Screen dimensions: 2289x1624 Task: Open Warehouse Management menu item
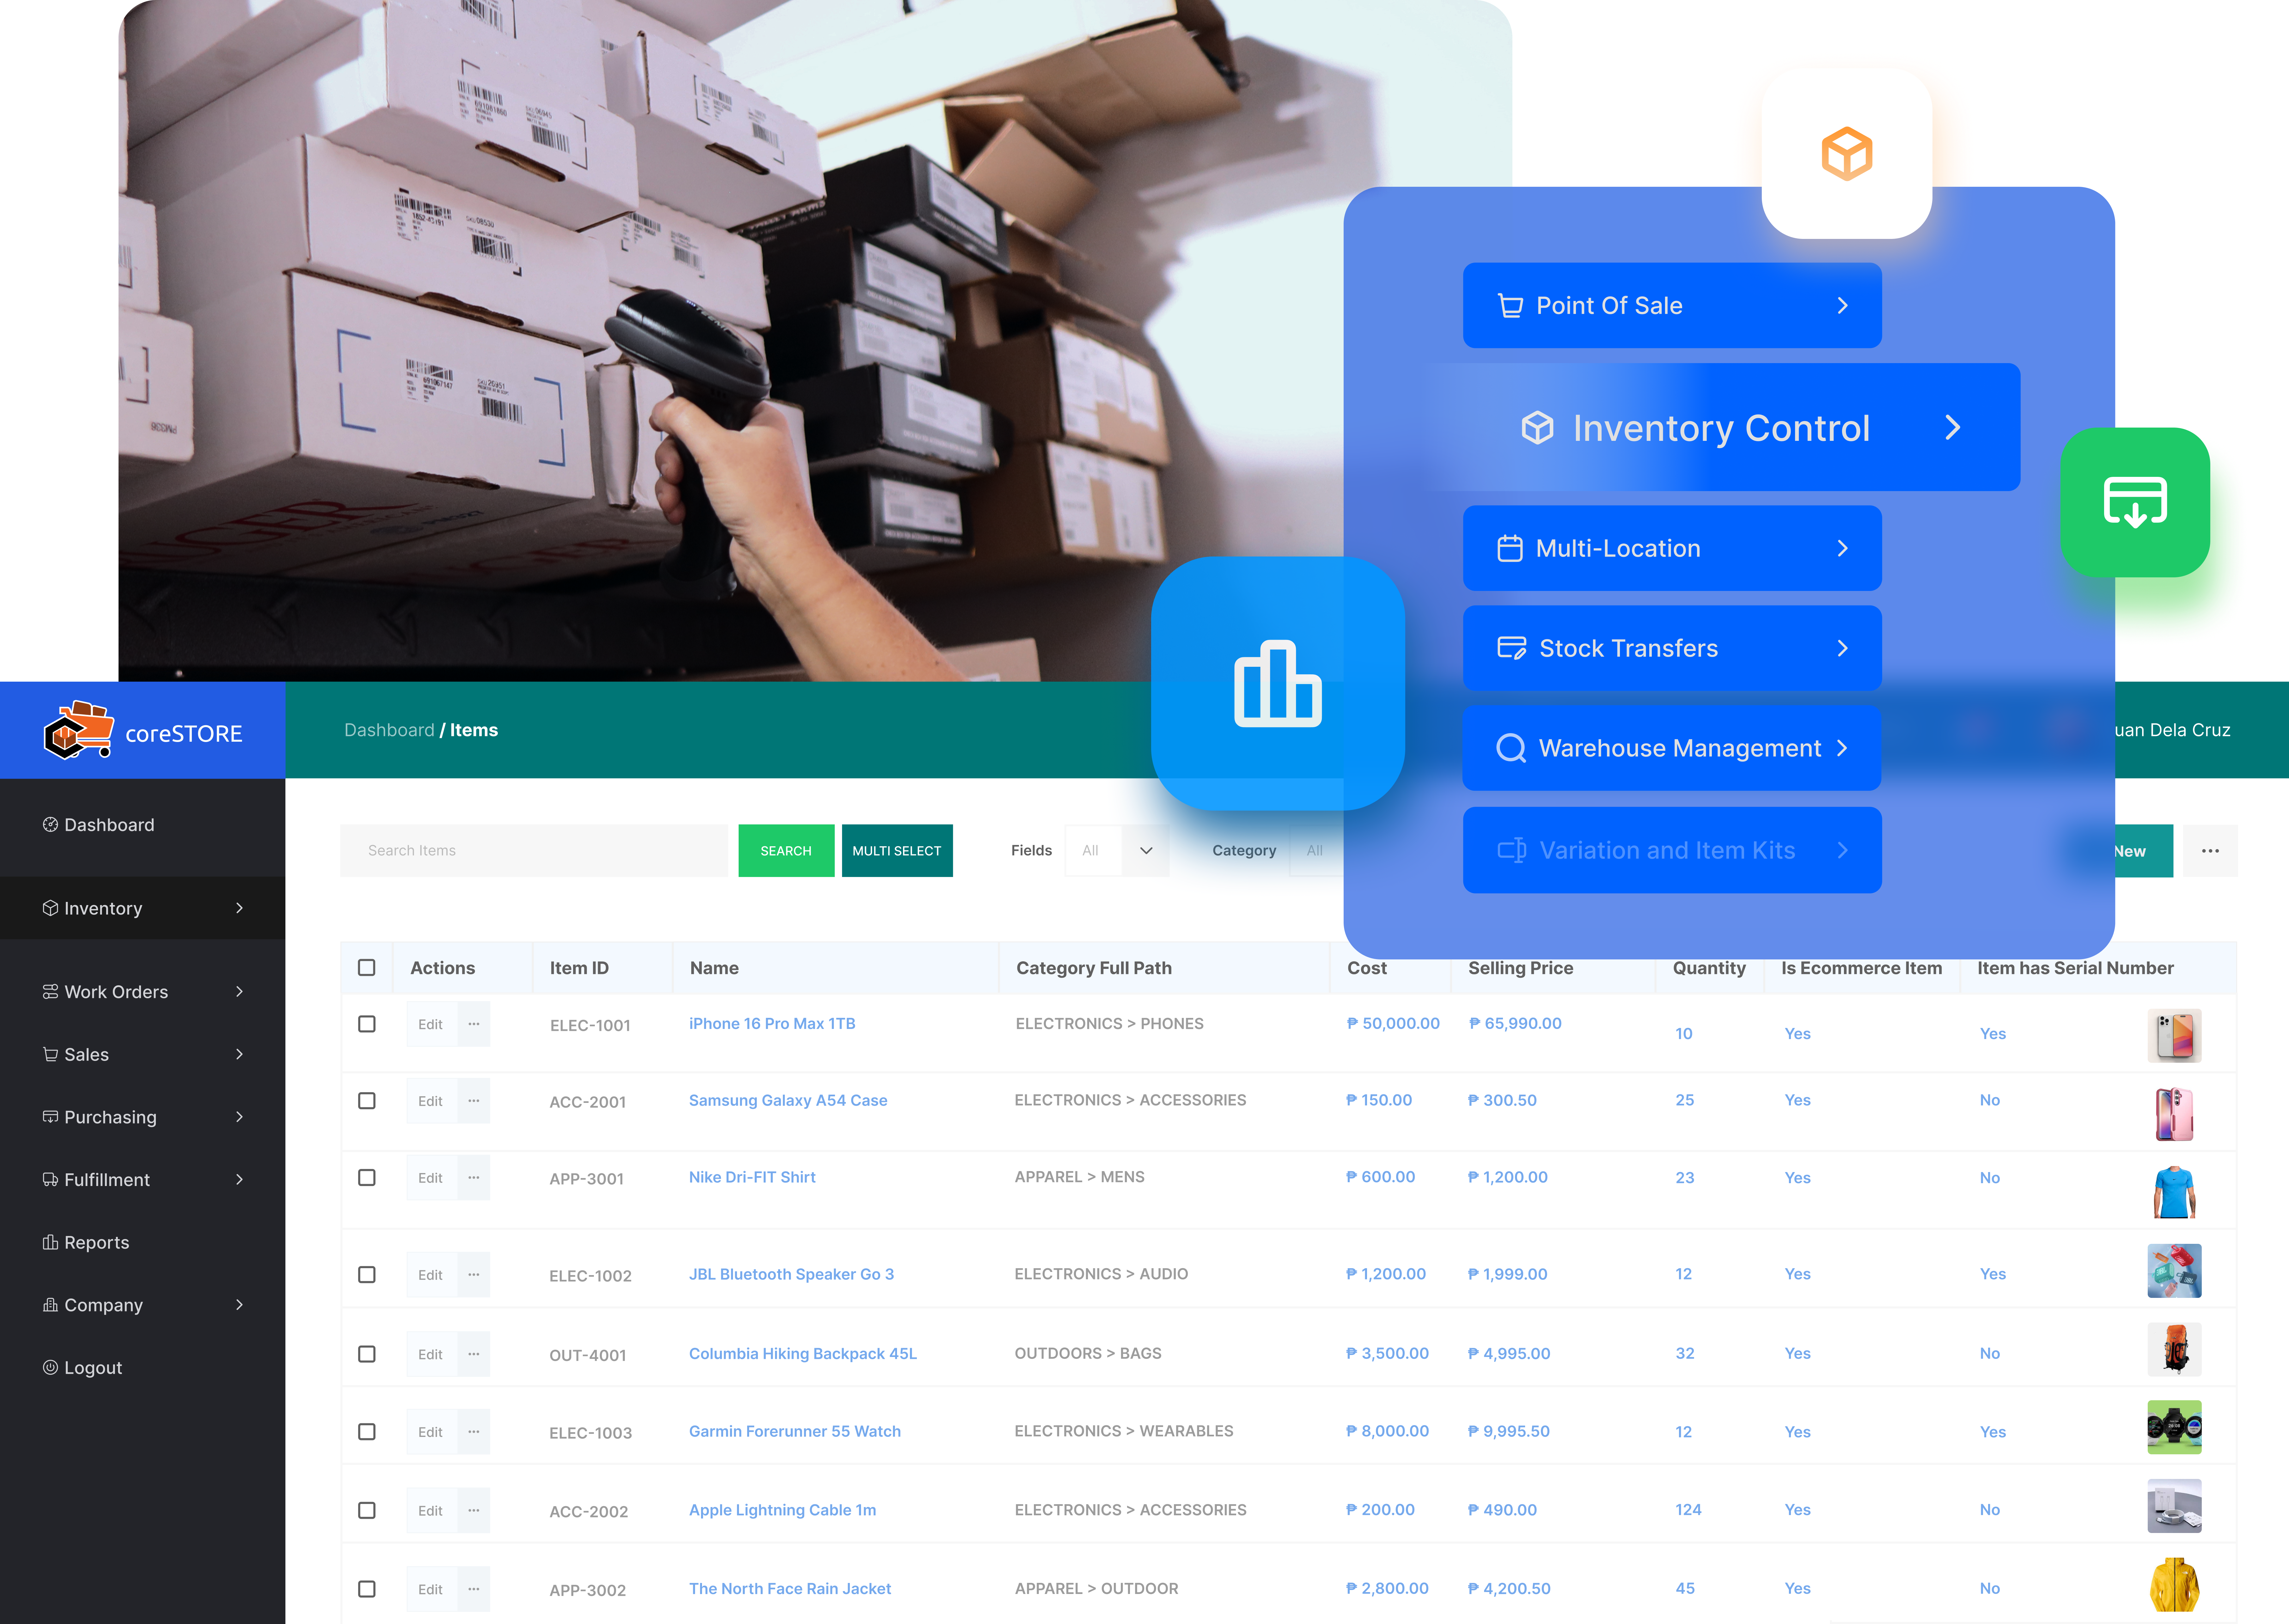coord(1672,748)
